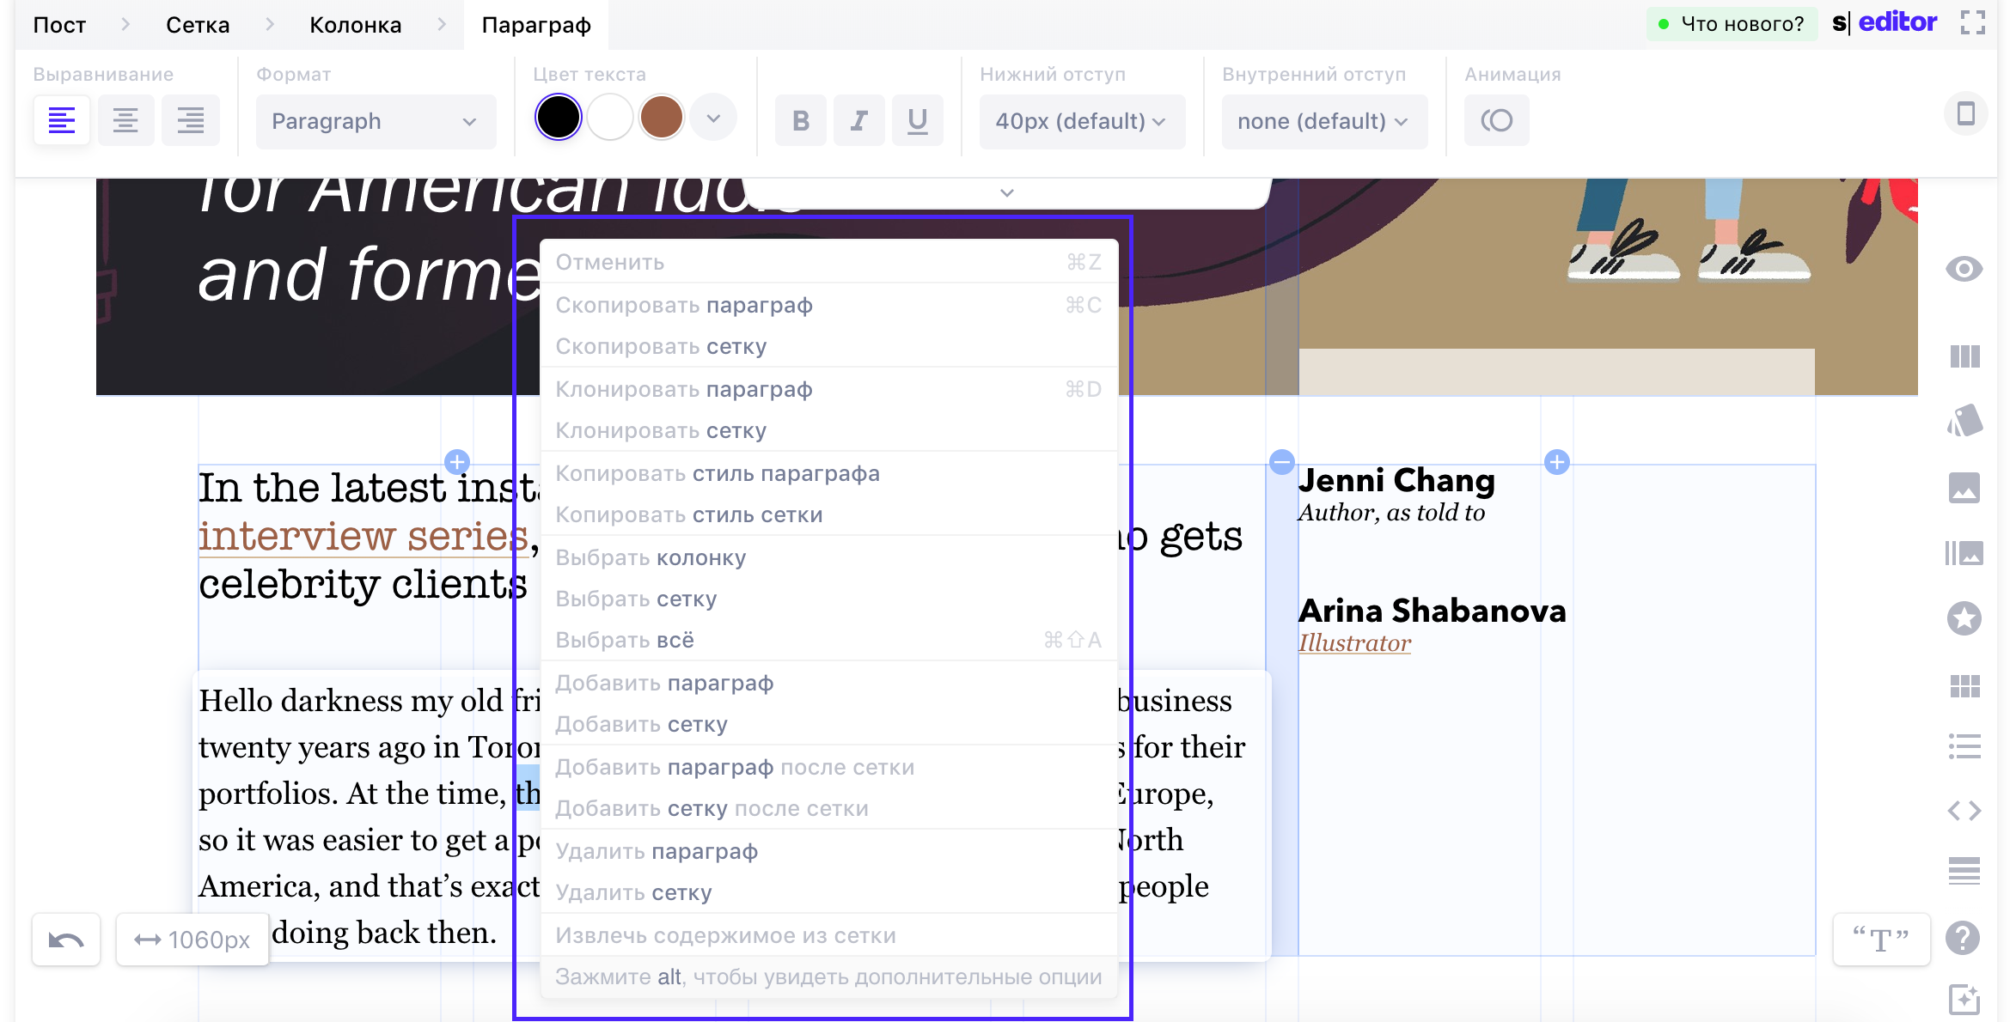2016x1022 pixels.
Task: Pick the brown text color swatch
Action: point(661,117)
